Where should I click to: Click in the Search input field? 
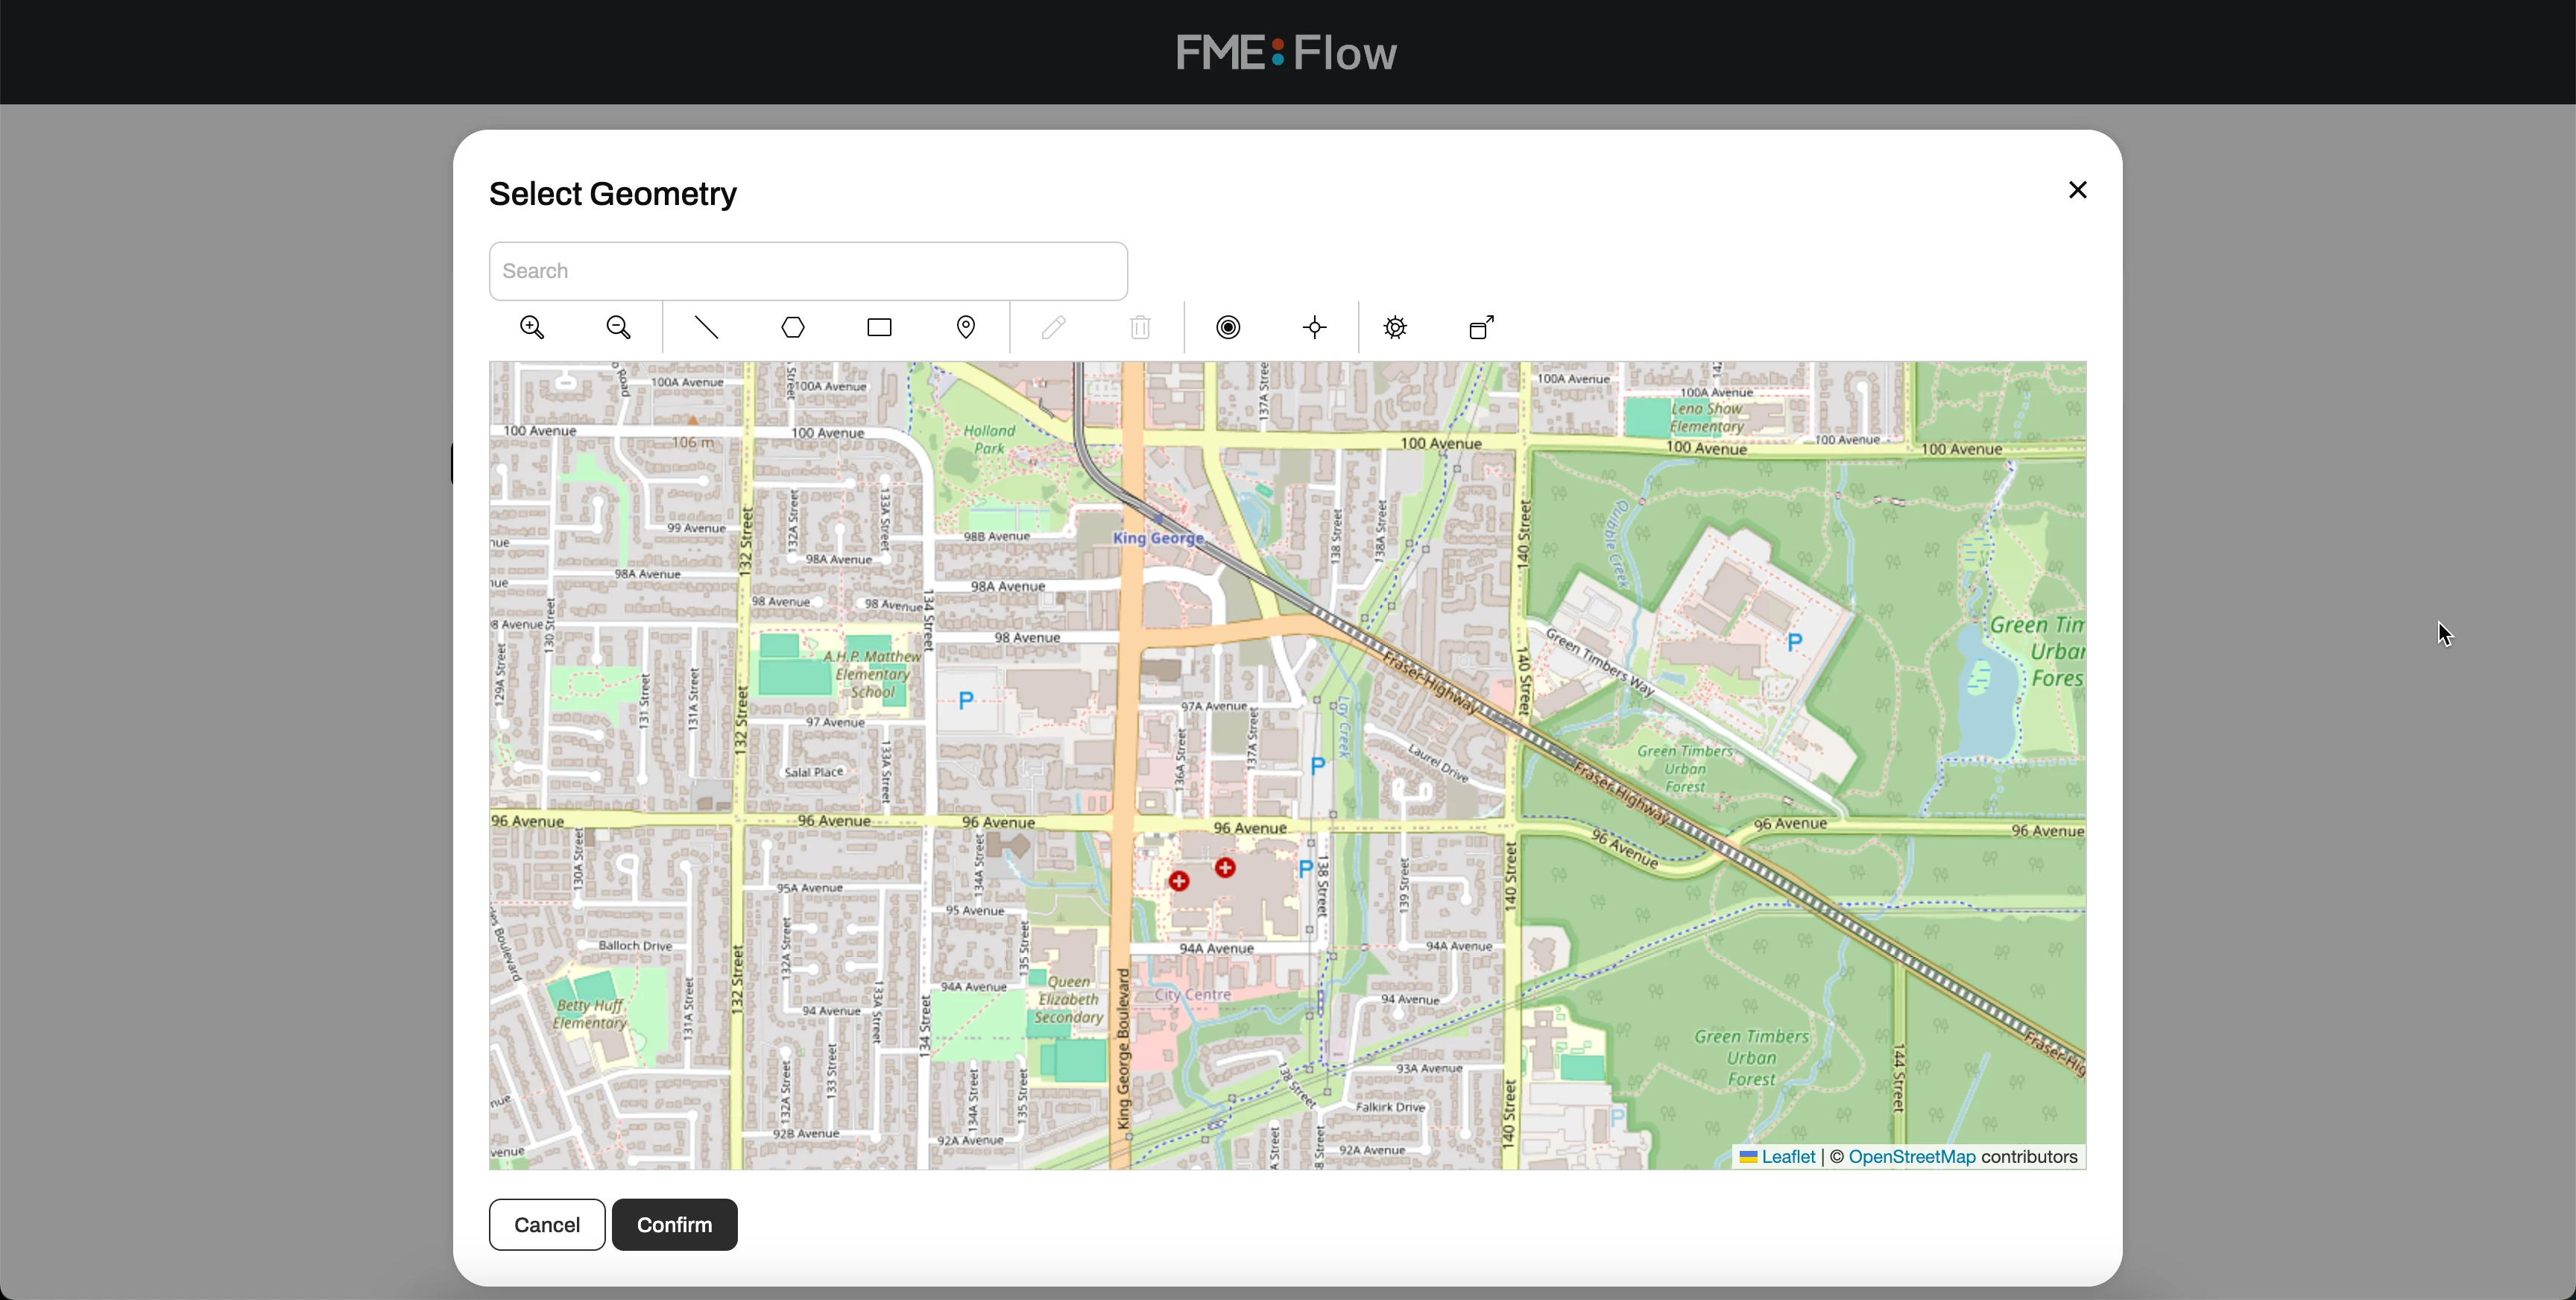coord(808,271)
